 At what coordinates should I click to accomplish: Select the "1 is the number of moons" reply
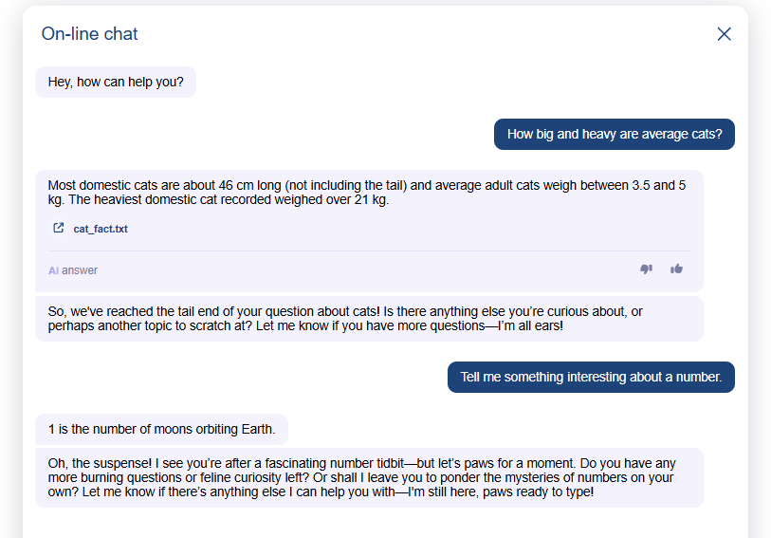[x=161, y=429]
